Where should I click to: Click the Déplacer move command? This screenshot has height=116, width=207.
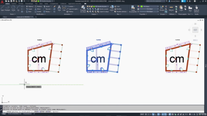(x=30, y=6)
